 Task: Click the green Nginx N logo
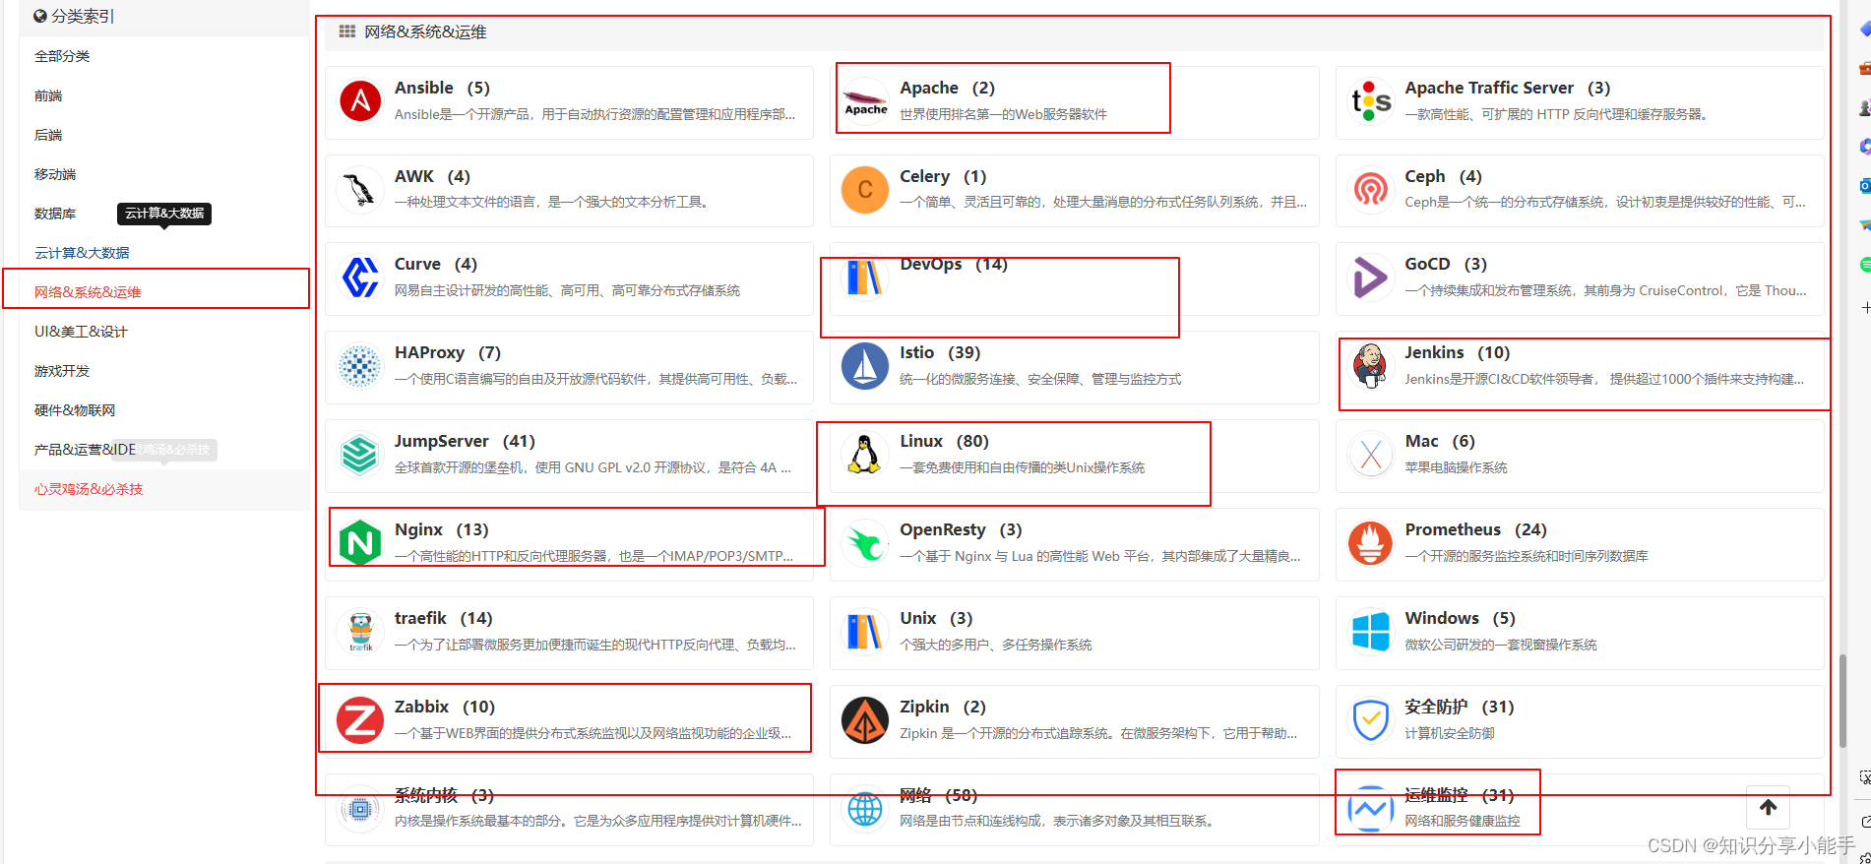click(360, 543)
